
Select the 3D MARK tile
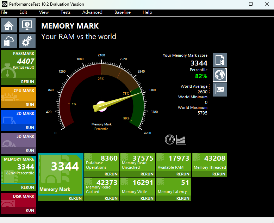pos(18,140)
